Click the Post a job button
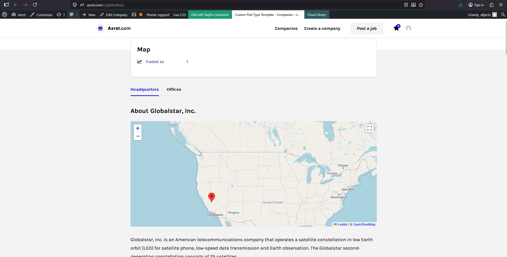Image resolution: width=507 pixels, height=257 pixels. click(367, 28)
